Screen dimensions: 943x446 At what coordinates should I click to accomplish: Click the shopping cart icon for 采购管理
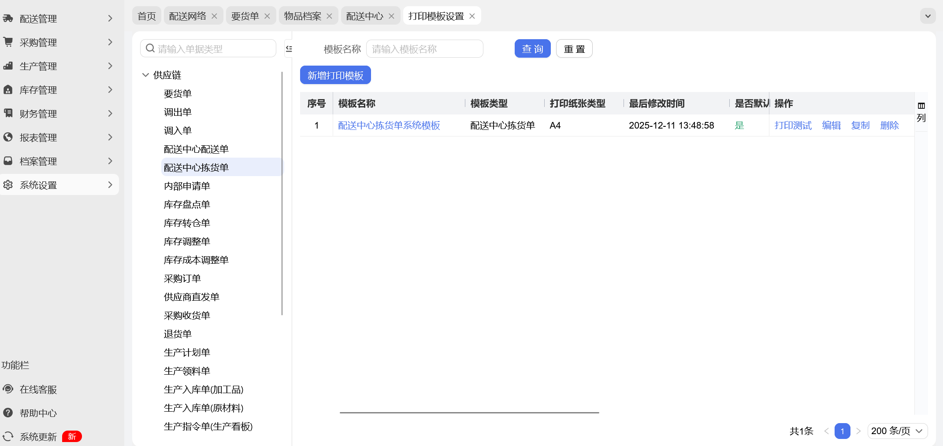click(8, 42)
